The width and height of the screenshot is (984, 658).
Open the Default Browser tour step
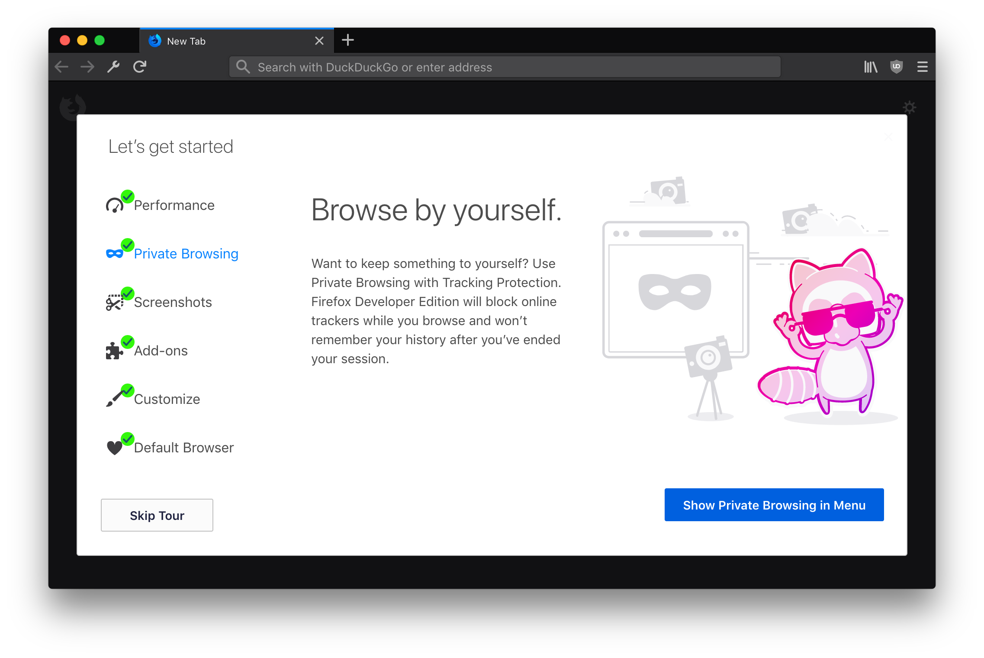[x=183, y=447]
